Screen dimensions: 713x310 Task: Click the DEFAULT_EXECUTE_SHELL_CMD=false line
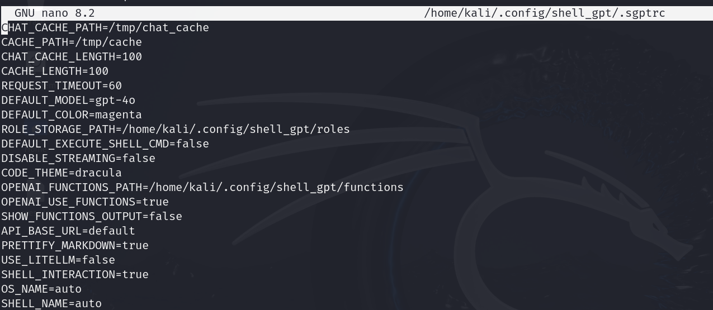click(105, 144)
